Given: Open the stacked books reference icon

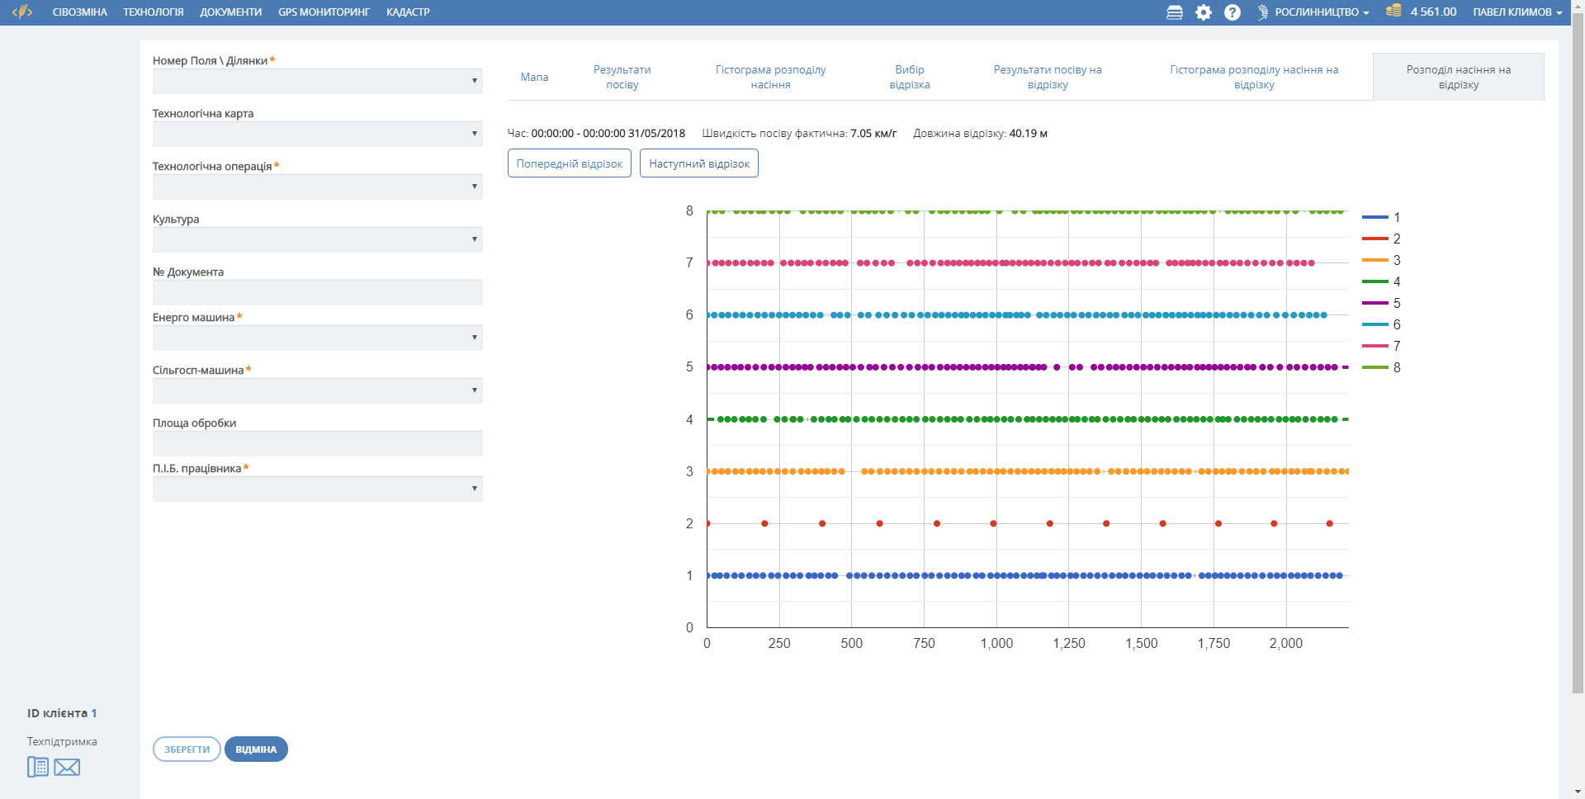Looking at the screenshot, I should [x=1174, y=12].
